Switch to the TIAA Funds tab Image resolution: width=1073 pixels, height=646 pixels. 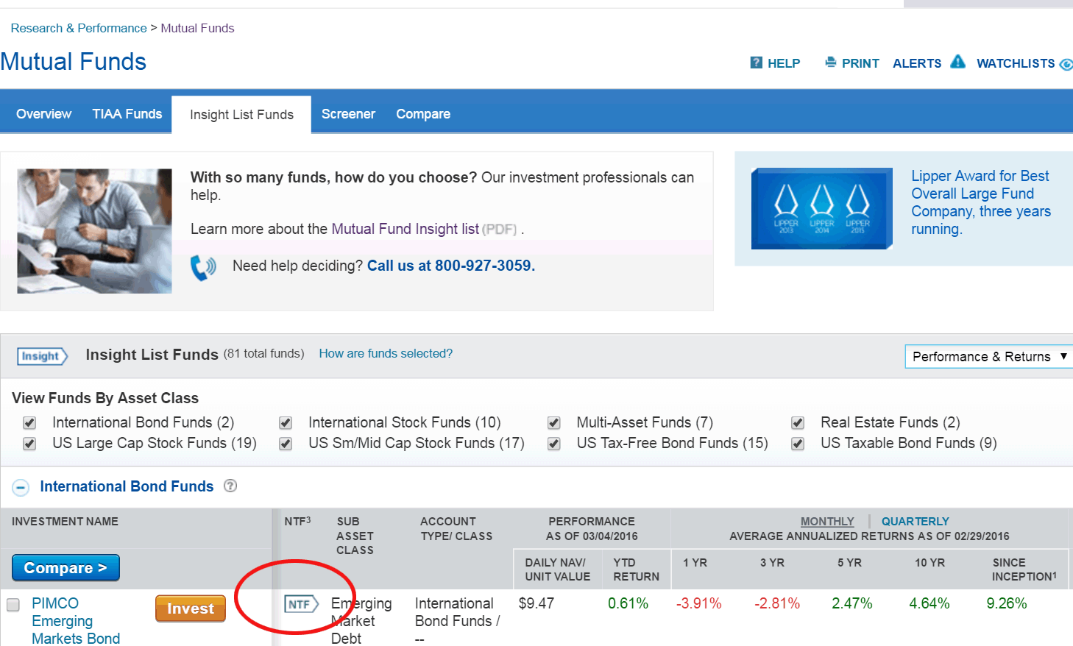coord(127,114)
